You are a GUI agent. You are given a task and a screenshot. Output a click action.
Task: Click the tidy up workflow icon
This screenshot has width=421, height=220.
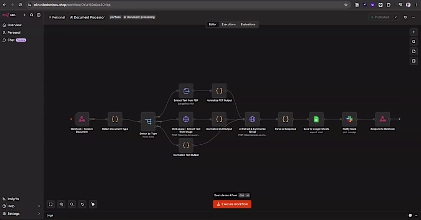click(93, 204)
